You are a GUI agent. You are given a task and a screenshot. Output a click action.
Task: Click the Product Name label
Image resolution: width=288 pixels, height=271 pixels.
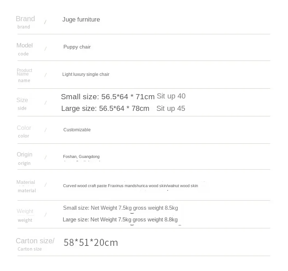coord(24,72)
